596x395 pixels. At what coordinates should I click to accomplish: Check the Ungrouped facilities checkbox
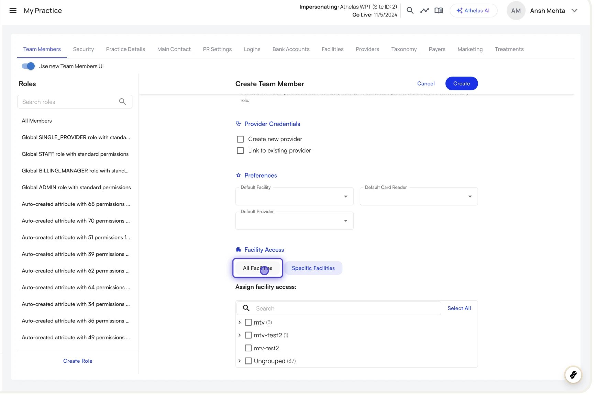click(x=248, y=361)
